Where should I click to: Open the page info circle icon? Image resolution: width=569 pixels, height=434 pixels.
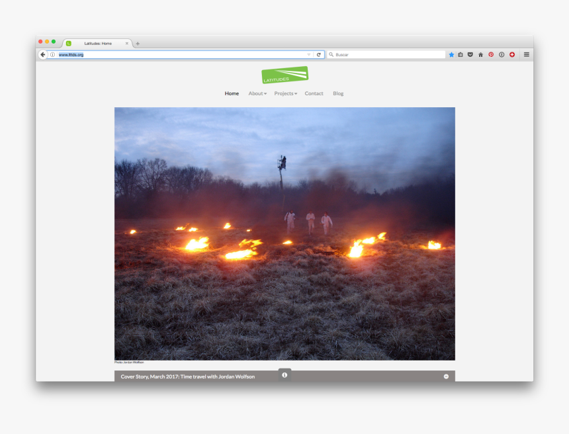click(x=502, y=54)
